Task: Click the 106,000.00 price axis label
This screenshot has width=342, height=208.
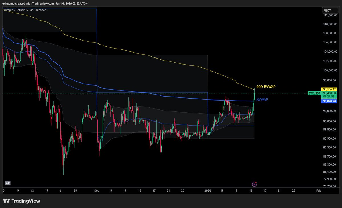Action: coord(330,43)
